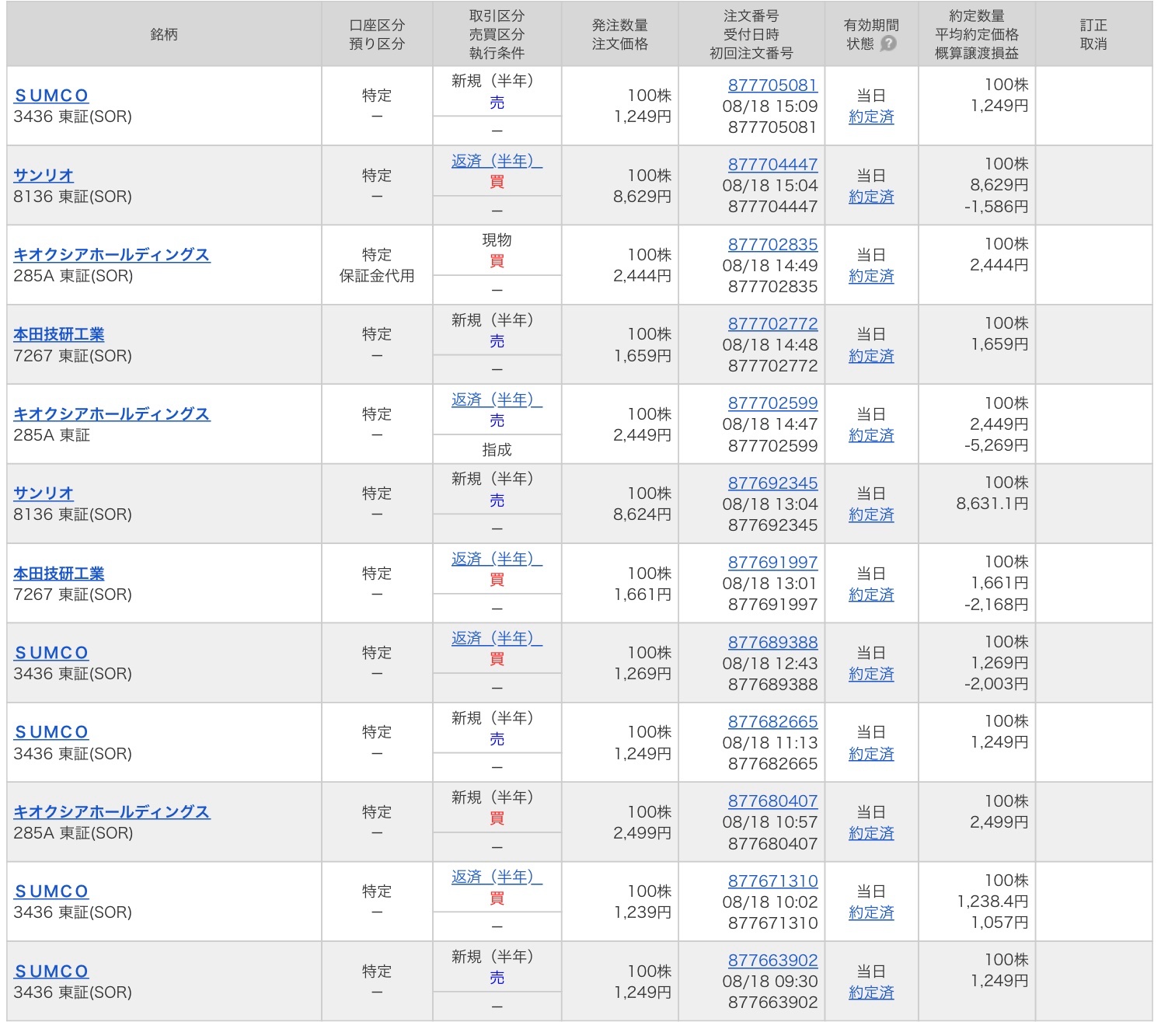This screenshot has height=1022, width=1161.
Task: Select 指成 execution condition text
Action: click(x=497, y=450)
